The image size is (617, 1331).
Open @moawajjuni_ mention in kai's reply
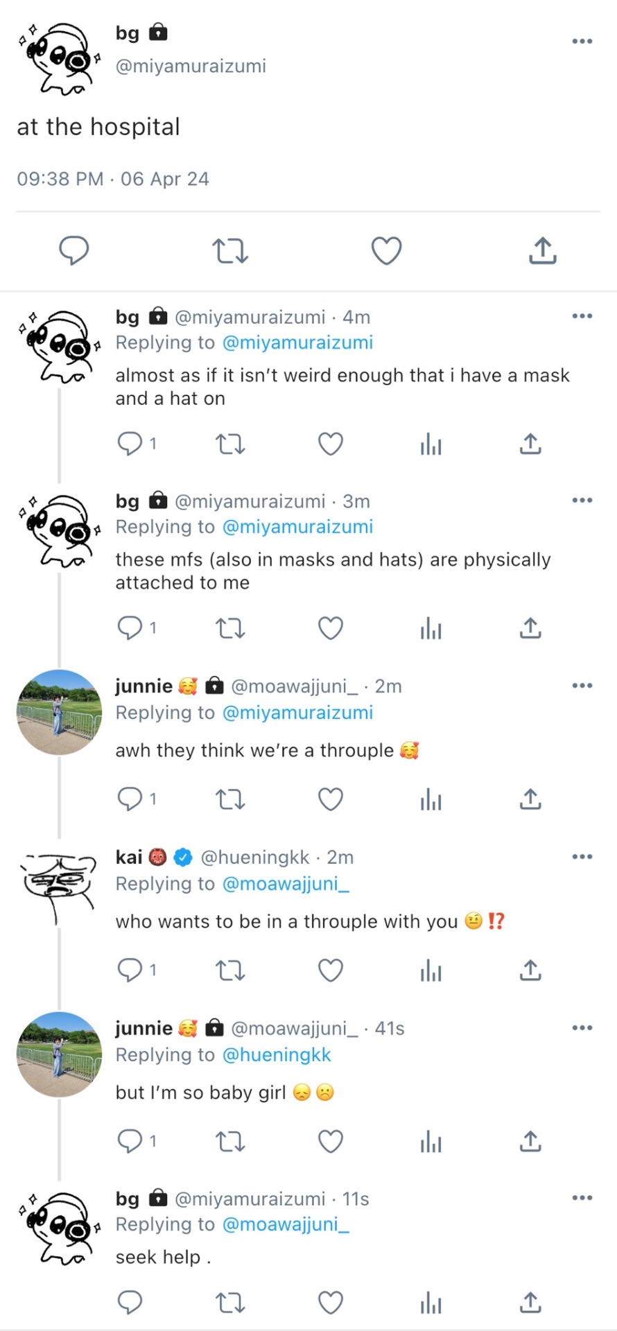point(286,884)
